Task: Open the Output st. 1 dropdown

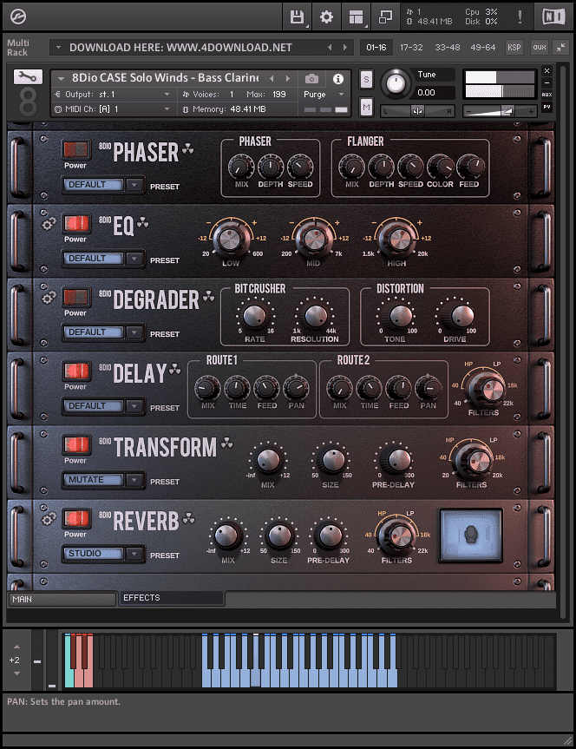Action: [113, 94]
